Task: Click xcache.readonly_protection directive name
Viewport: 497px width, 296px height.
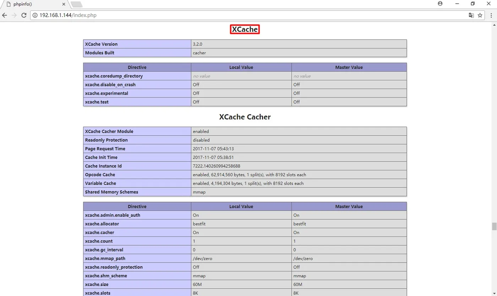Action: [x=114, y=267]
